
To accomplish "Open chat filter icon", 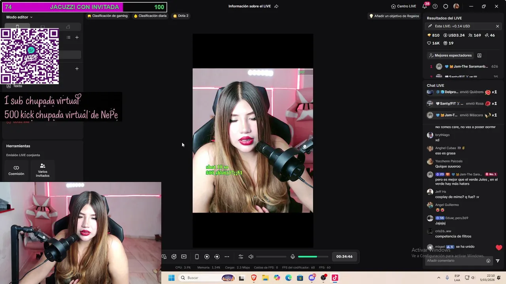I will click(498, 261).
